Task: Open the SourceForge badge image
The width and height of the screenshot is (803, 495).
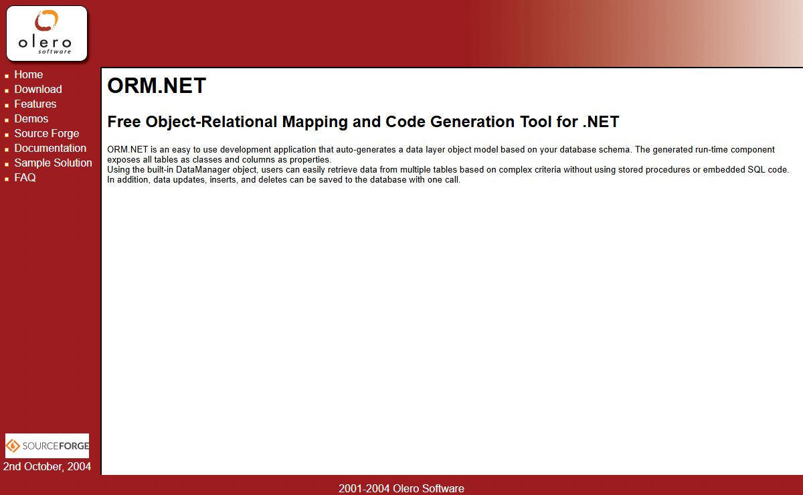Action: point(47,446)
